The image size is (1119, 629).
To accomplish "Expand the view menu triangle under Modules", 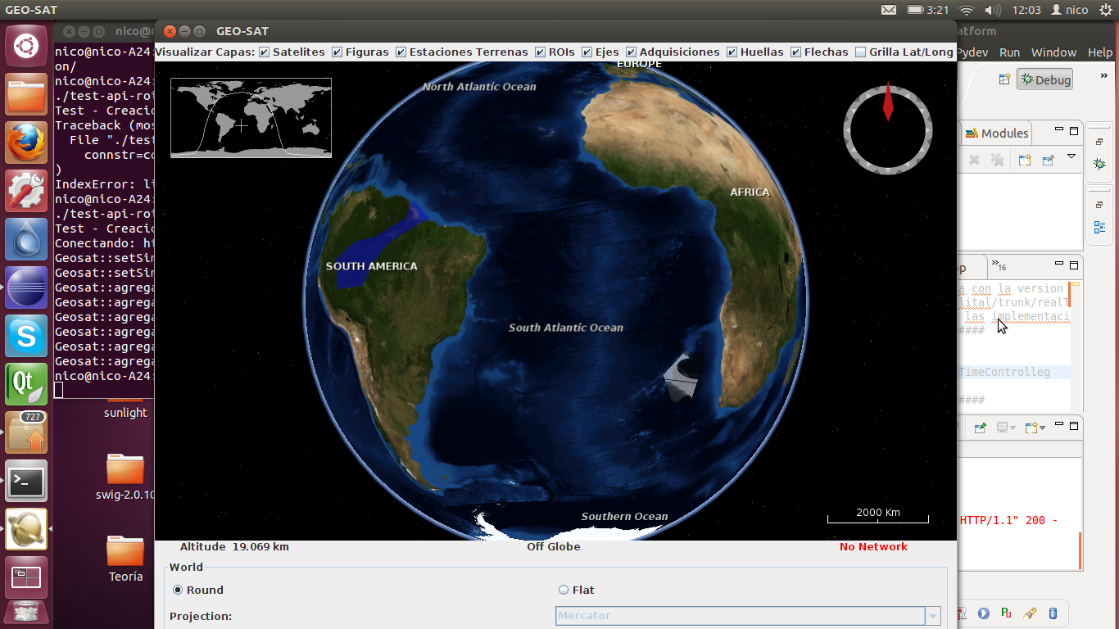I will point(1071,156).
